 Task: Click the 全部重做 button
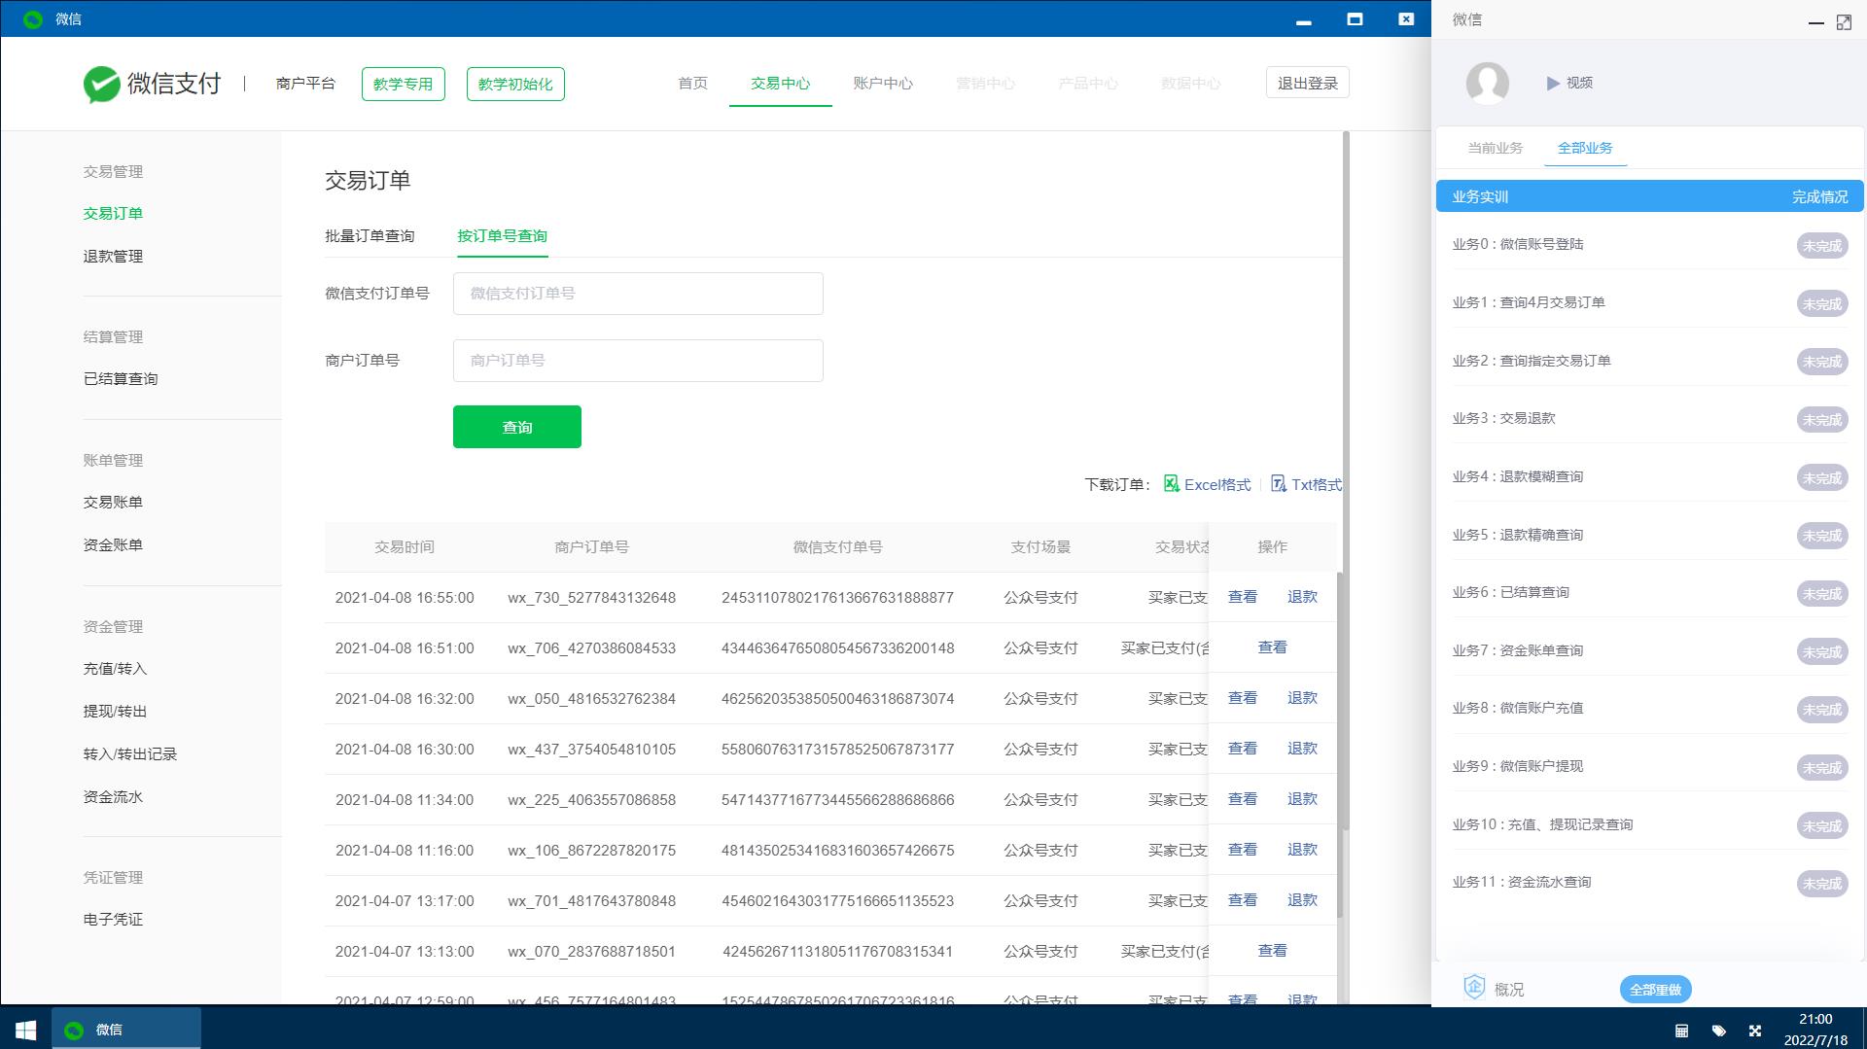click(x=1655, y=990)
